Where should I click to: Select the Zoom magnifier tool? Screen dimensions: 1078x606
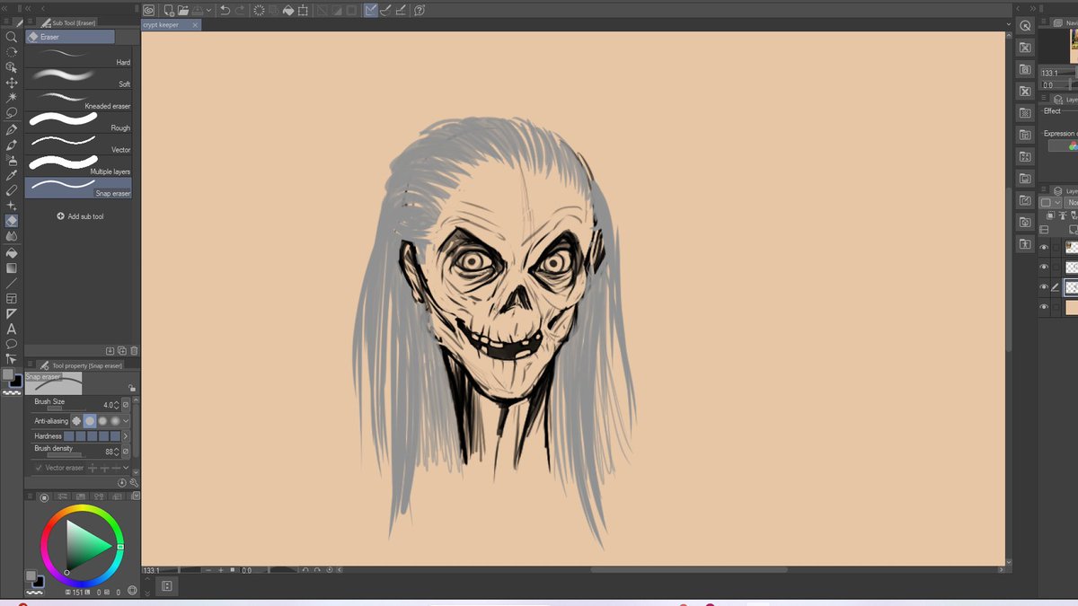[12, 37]
